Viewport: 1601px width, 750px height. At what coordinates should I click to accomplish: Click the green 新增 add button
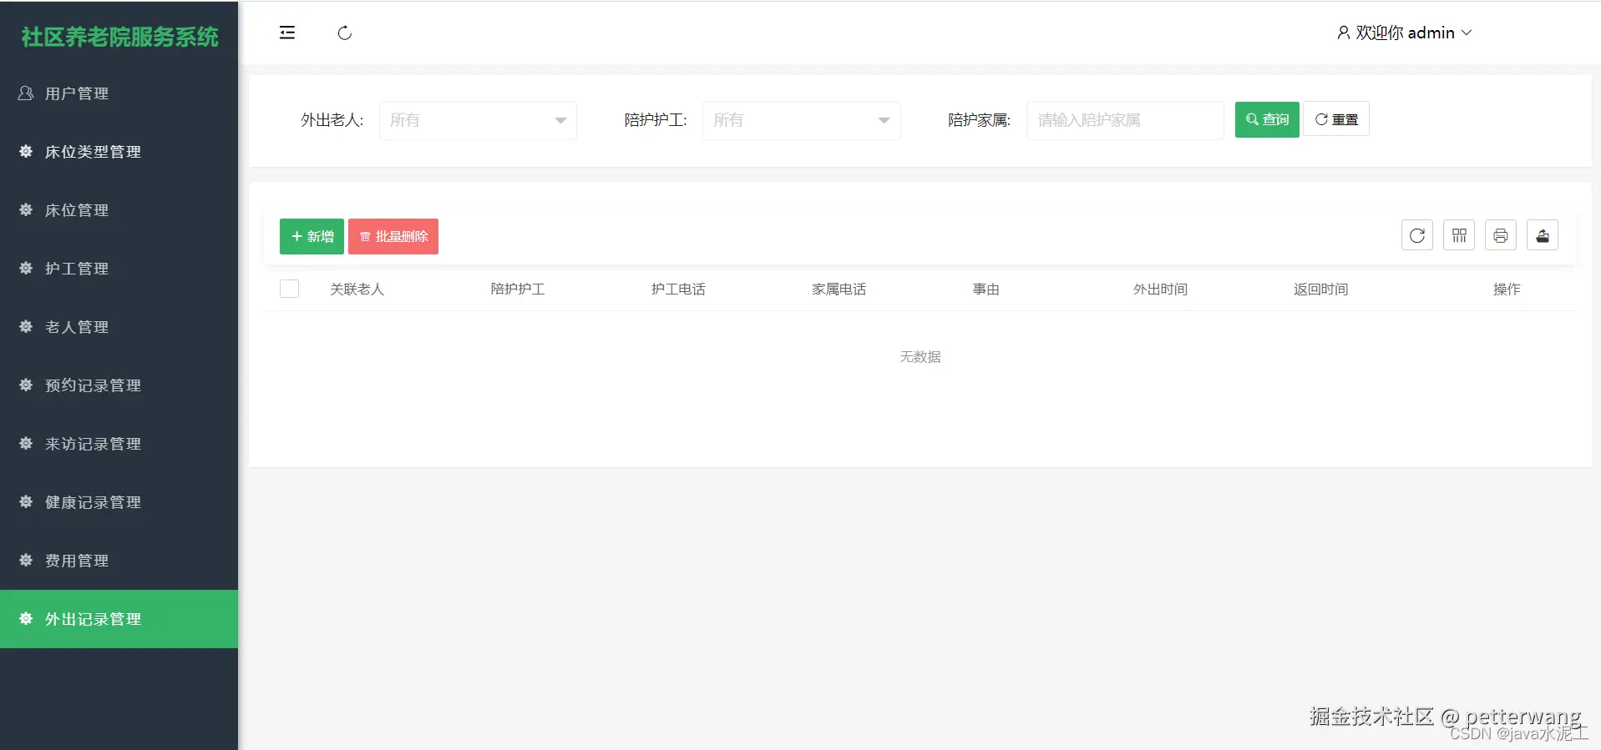click(312, 236)
